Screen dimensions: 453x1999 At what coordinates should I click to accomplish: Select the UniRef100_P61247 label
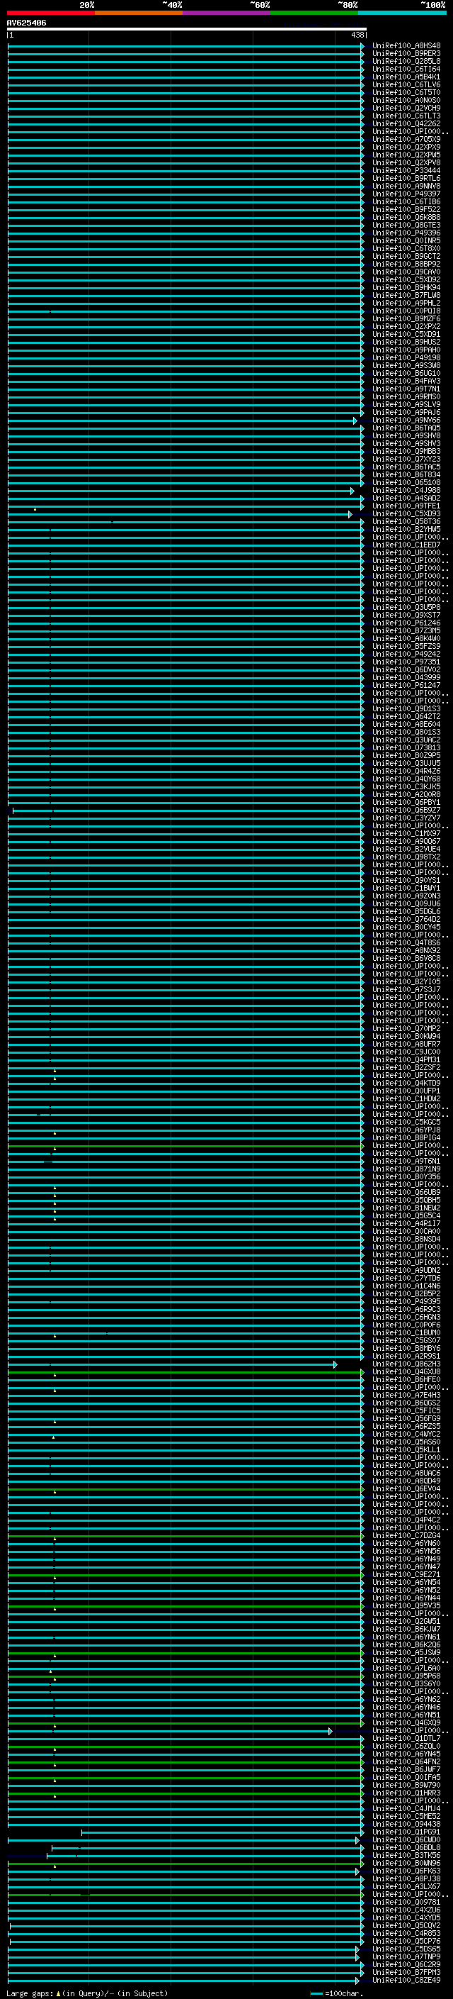(406, 685)
